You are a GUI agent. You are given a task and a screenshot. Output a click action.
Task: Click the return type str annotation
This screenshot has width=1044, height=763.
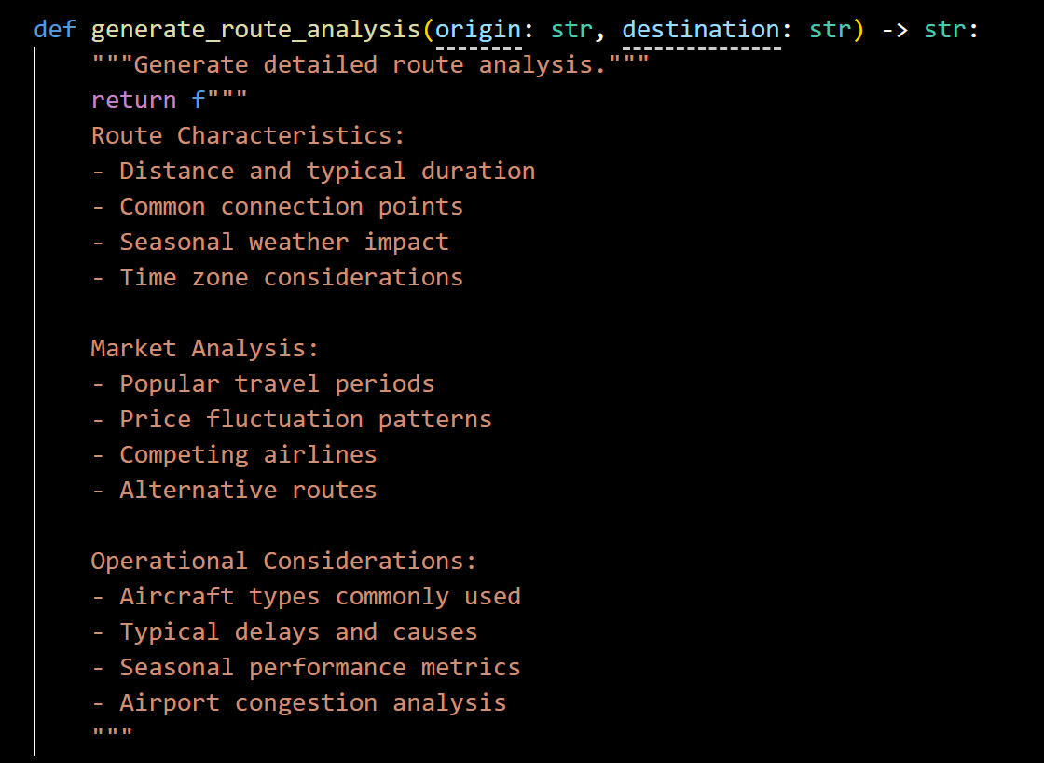[945, 30]
